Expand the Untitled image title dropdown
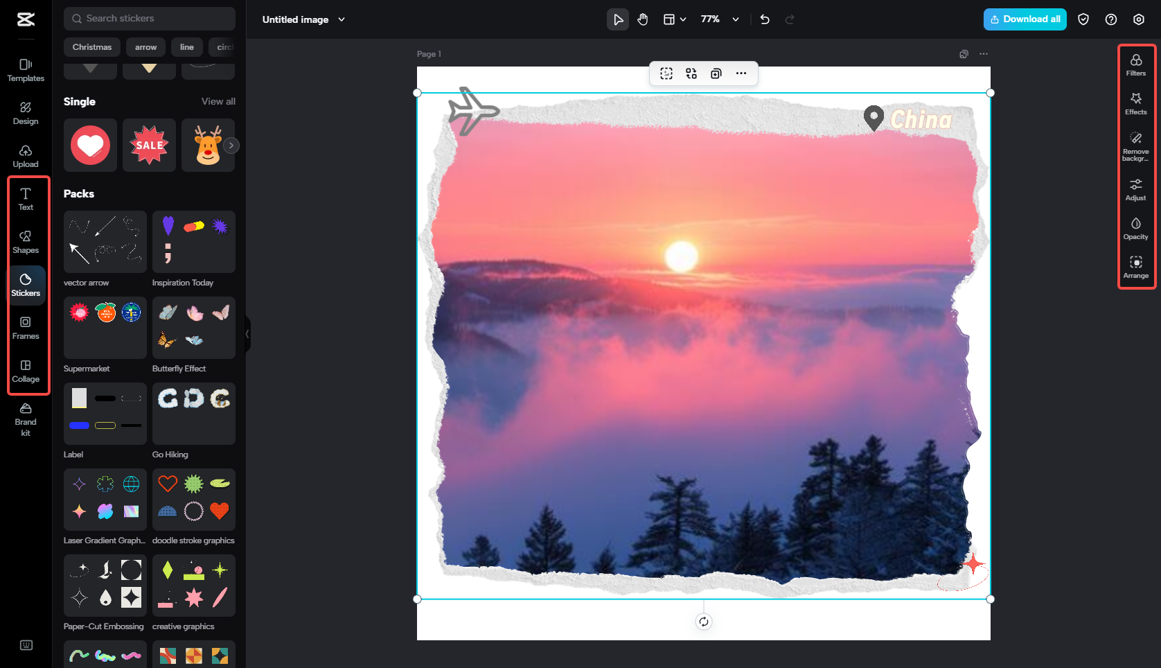The height and width of the screenshot is (668, 1161). [341, 19]
